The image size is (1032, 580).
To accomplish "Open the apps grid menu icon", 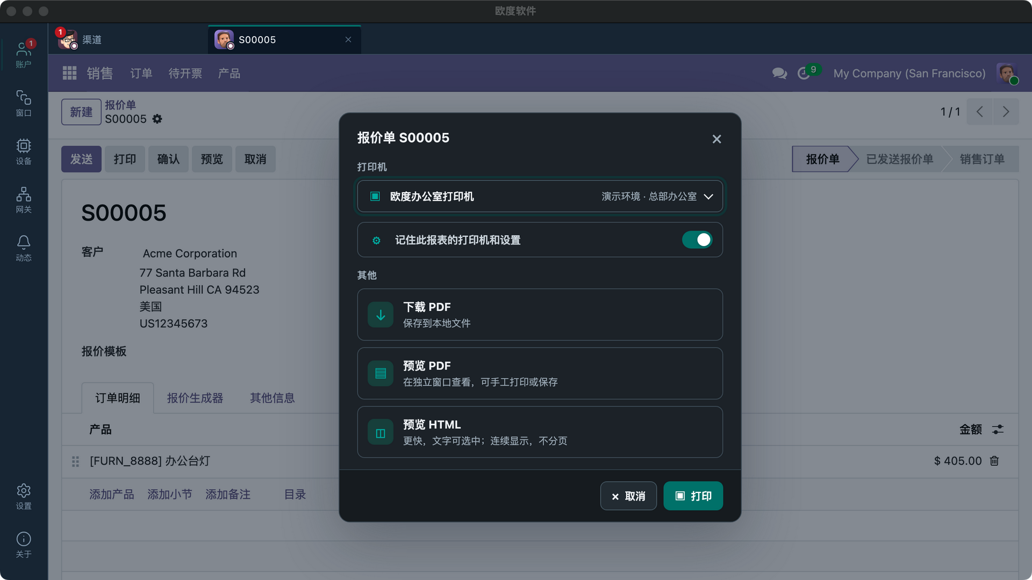I will click(69, 73).
